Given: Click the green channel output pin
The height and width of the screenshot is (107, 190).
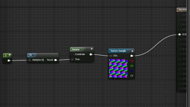Looking at the screenshot, I should pos(132,66).
